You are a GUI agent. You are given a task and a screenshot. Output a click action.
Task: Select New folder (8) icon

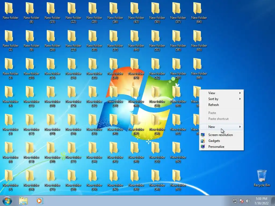[x=30, y=8]
